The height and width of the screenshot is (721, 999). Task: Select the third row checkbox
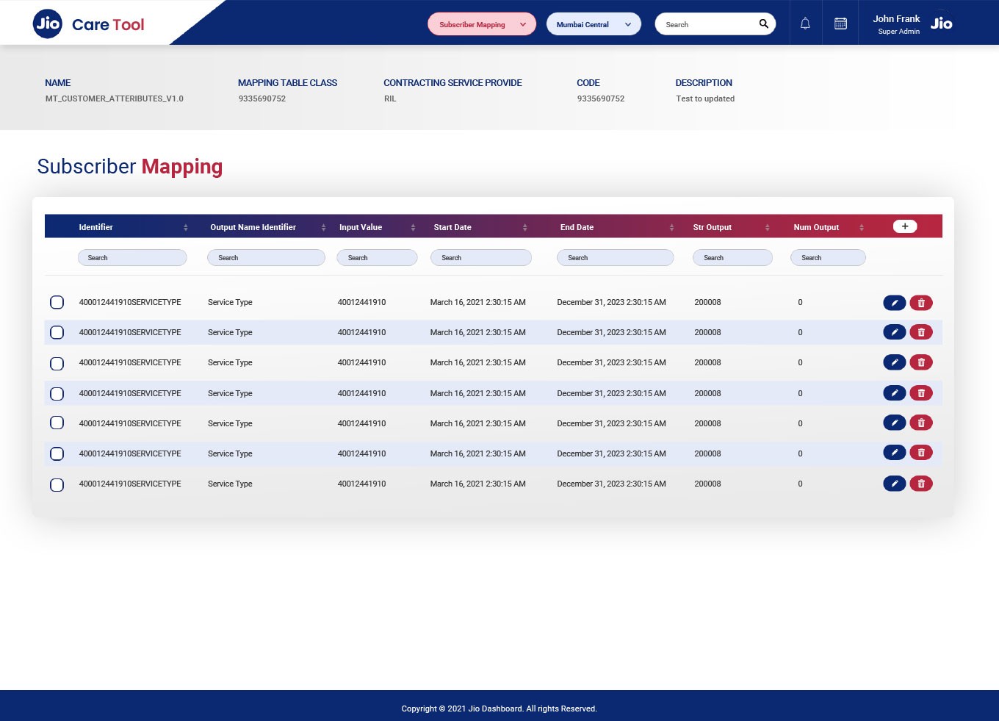tap(57, 363)
